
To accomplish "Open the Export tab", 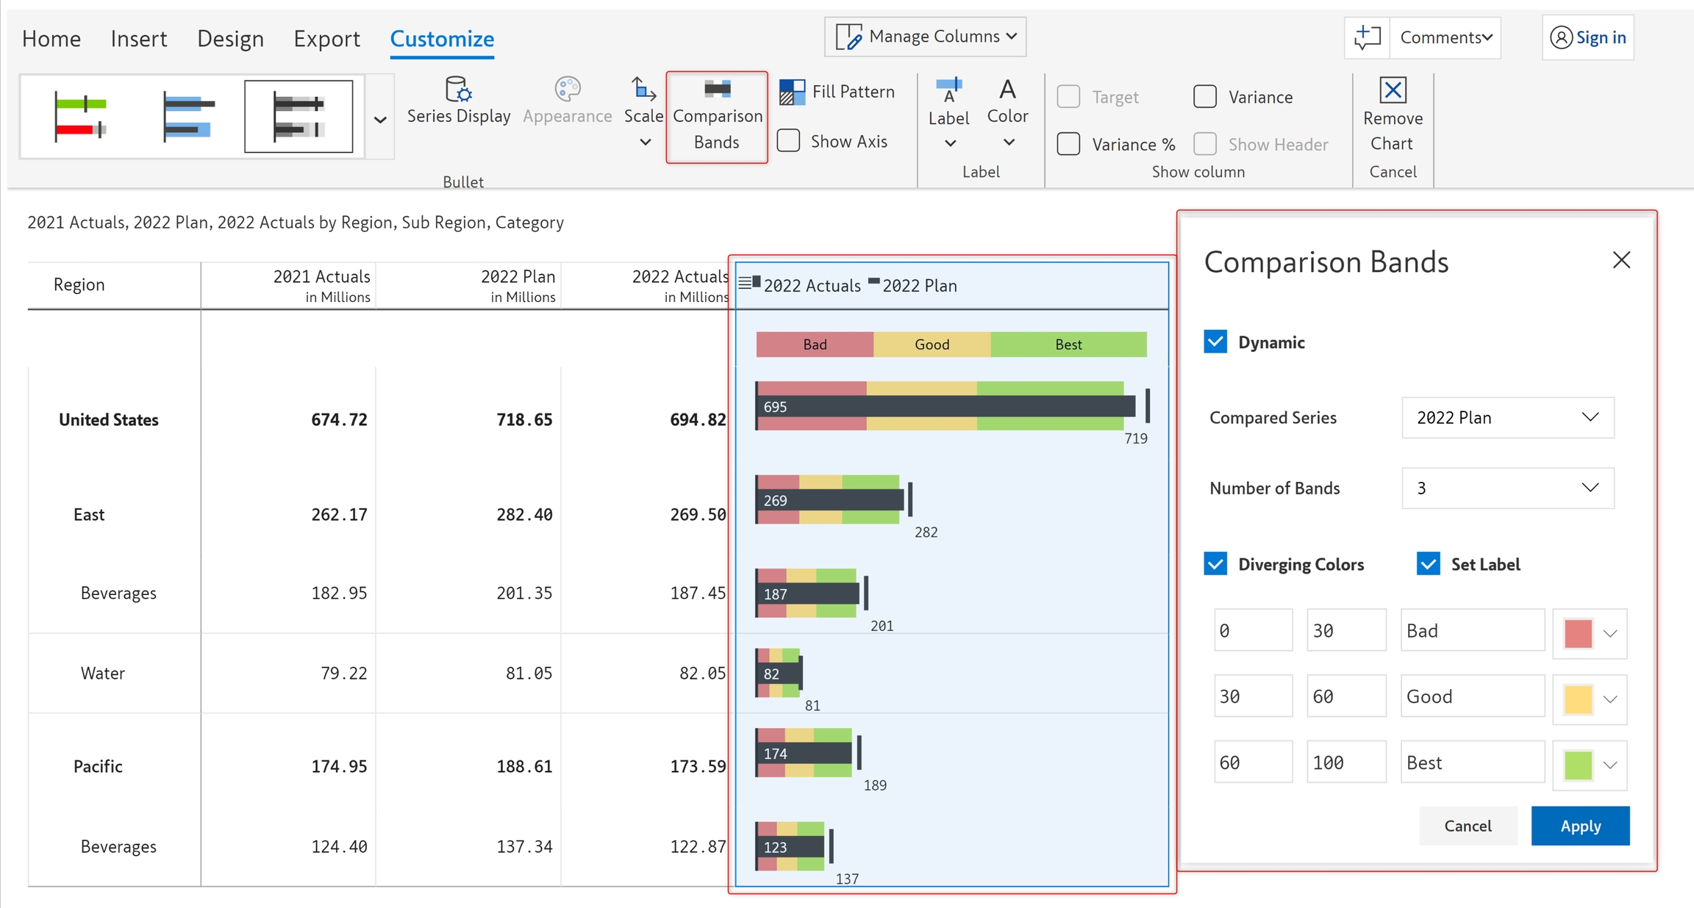I will coord(326,38).
